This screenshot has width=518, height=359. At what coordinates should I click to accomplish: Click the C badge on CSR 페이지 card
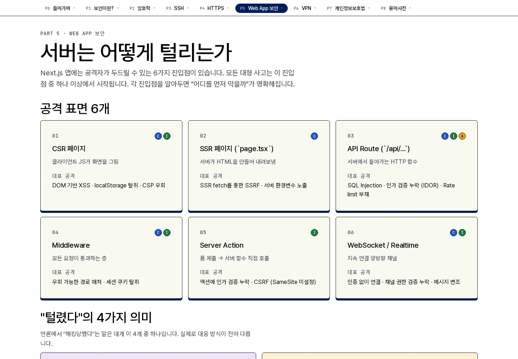click(x=158, y=136)
